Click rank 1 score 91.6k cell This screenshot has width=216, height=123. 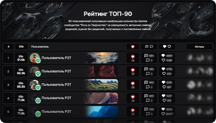click(21, 58)
